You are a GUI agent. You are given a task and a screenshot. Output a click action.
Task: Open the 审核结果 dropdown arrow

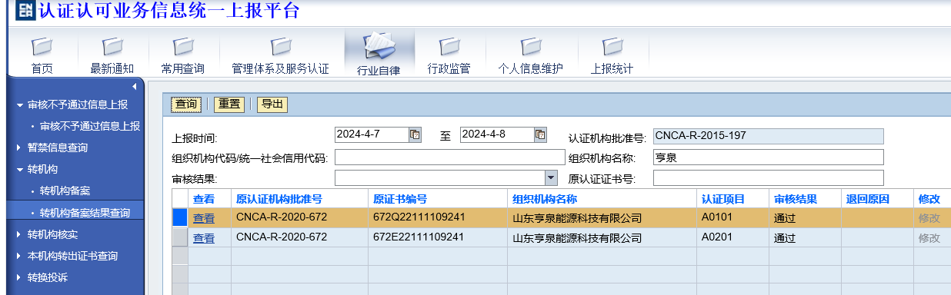pyautogui.click(x=551, y=178)
